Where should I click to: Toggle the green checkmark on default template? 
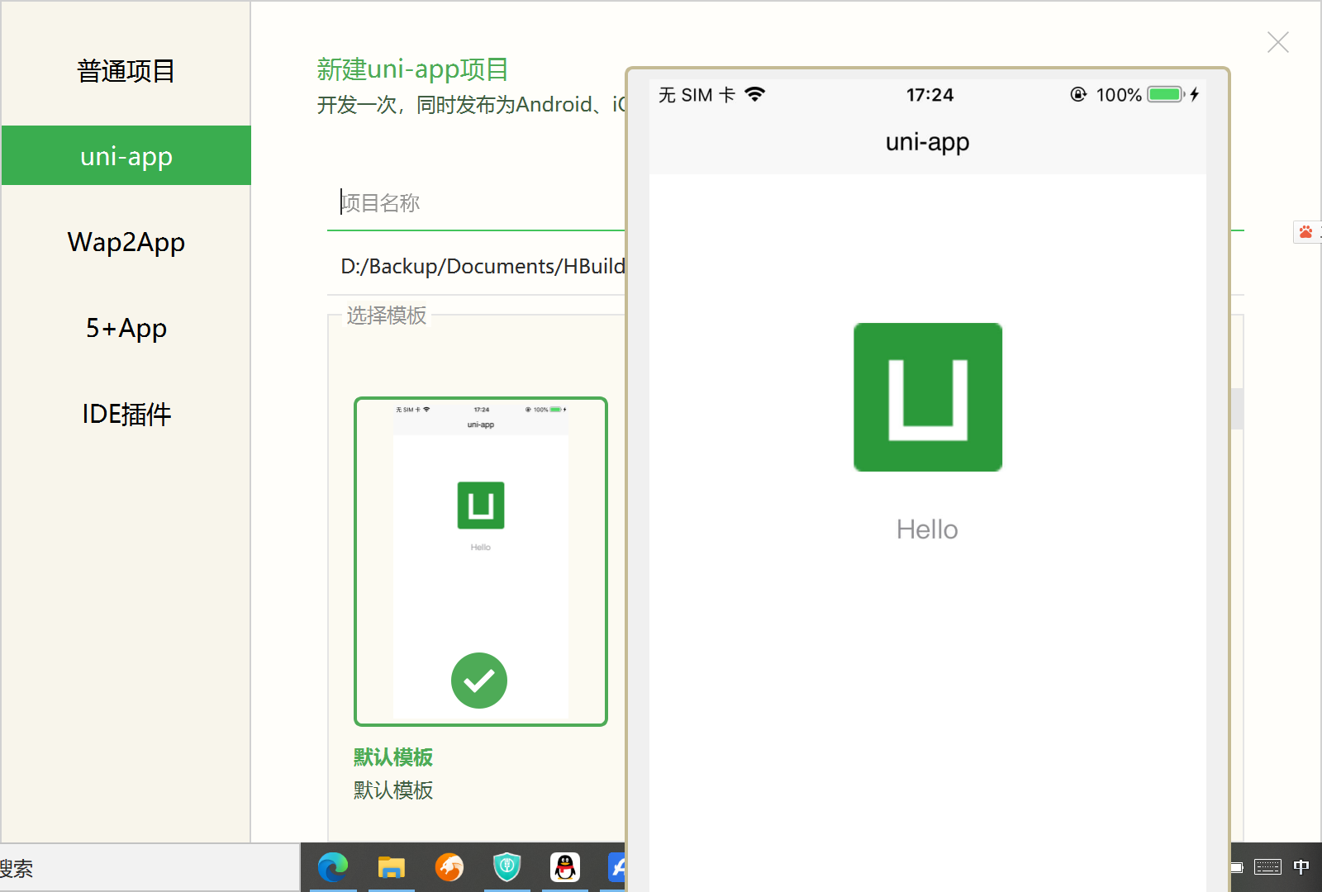(x=479, y=681)
